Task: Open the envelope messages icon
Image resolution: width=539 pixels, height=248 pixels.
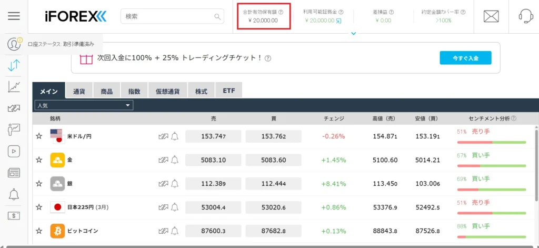Action: point(491,16)
